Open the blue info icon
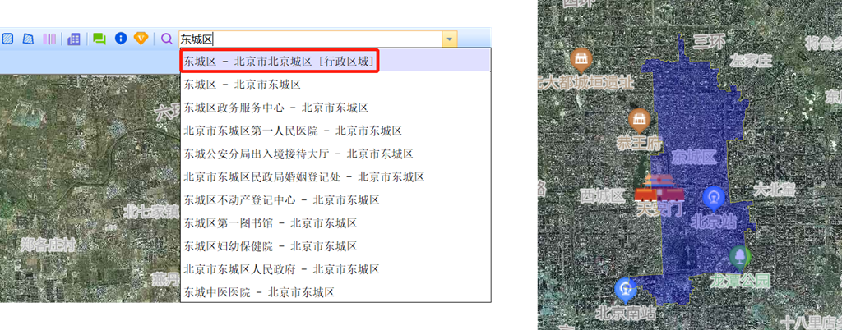The image size is (842, 330). coord(121,39)
